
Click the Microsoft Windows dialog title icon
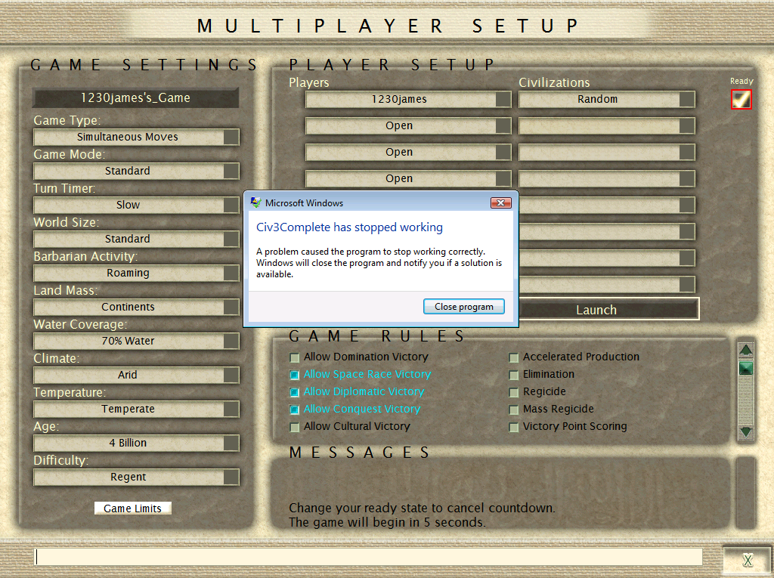255,202
